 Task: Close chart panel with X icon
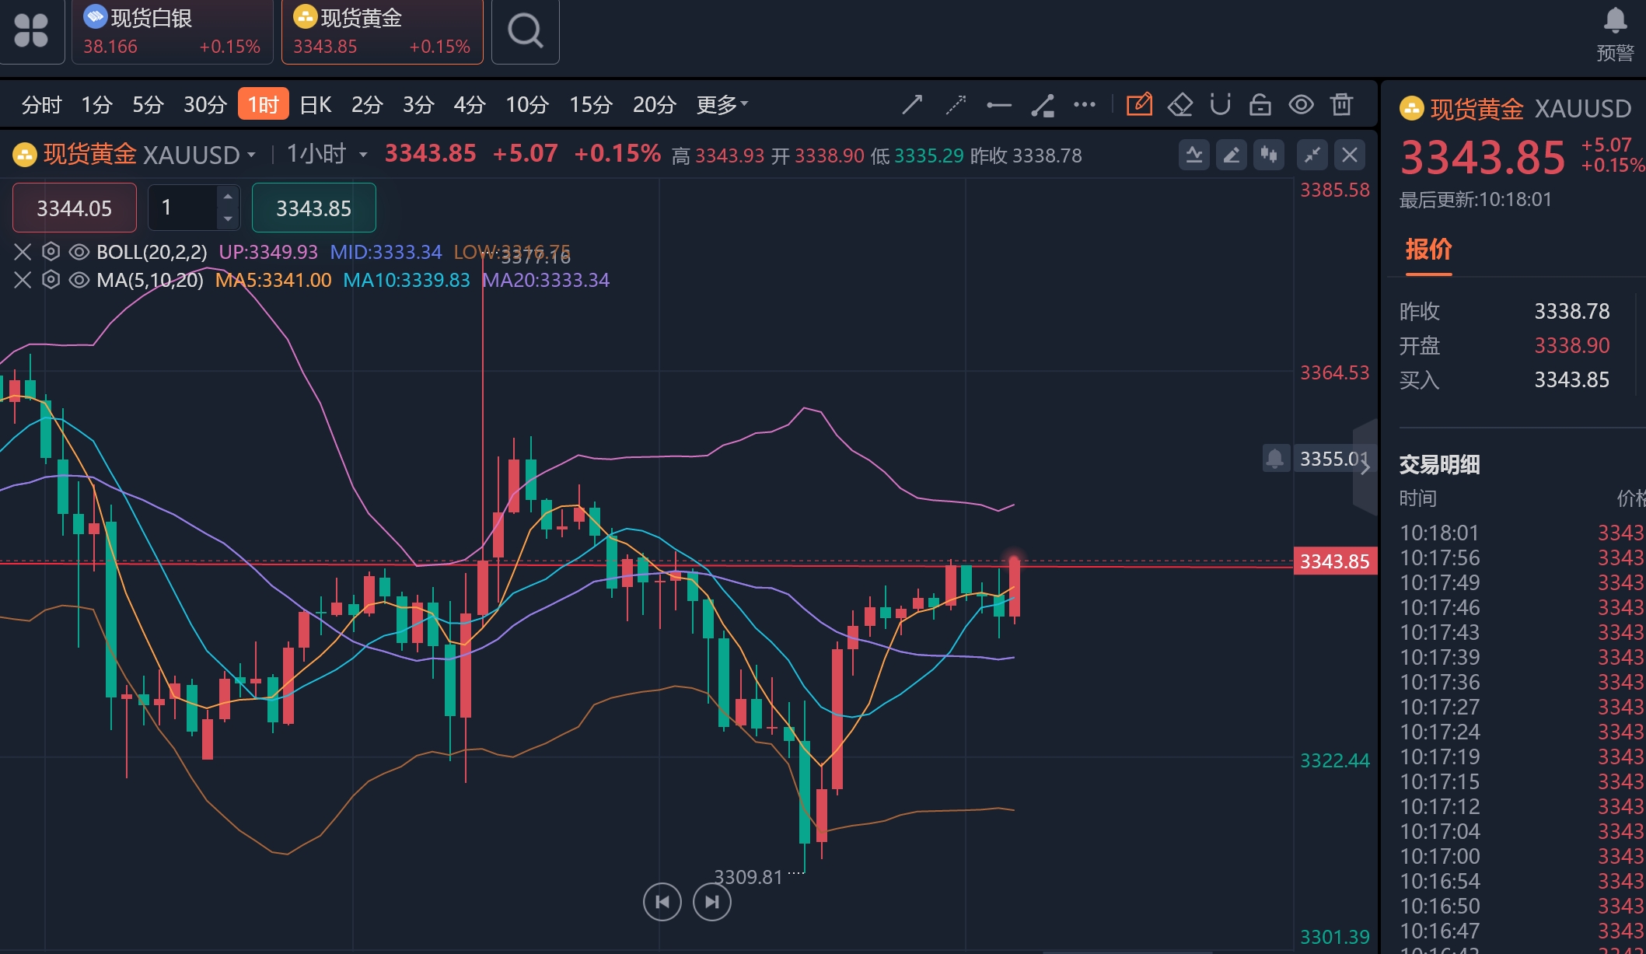(1350, 156)
